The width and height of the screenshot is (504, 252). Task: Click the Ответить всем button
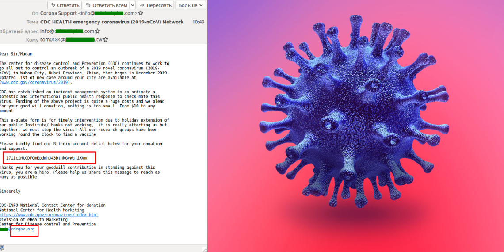tap(106, 5)
